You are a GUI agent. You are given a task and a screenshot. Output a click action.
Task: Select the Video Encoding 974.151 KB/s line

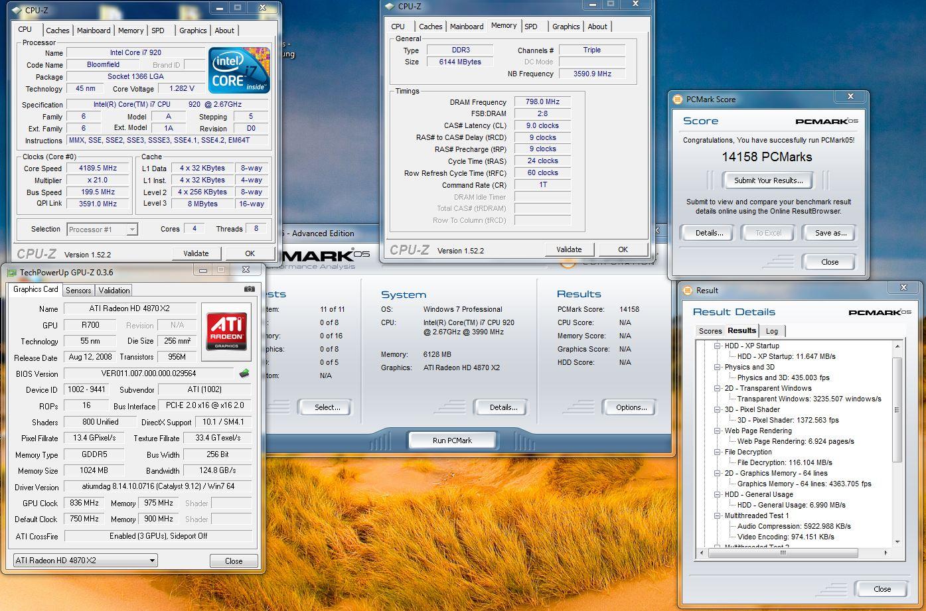click(x=786, y=537)
